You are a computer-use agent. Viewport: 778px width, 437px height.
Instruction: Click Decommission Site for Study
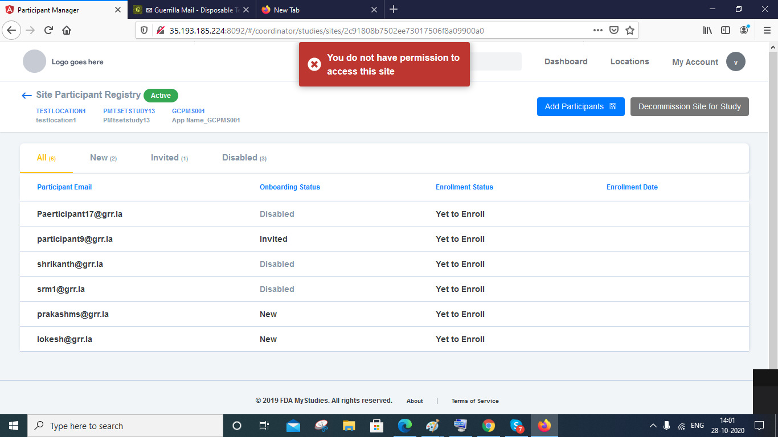[x=689, y=106]
